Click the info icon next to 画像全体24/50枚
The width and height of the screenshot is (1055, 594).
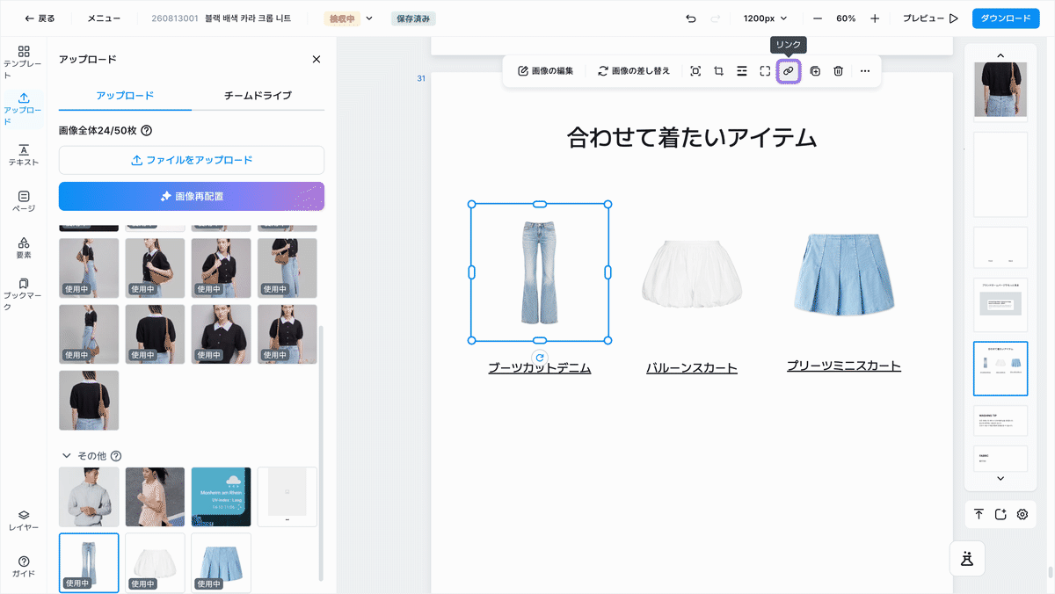click(x=147, y=131)
